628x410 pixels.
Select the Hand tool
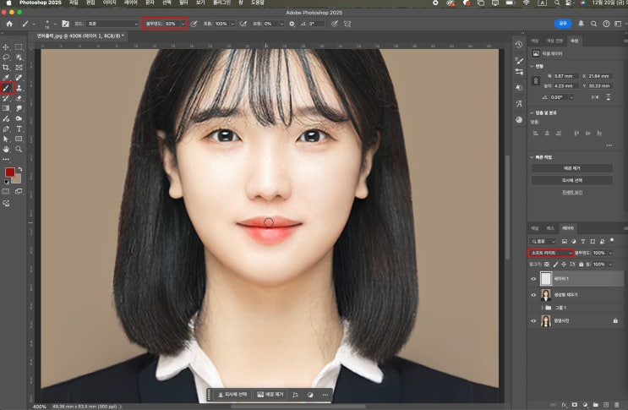[x=7, y=149]
